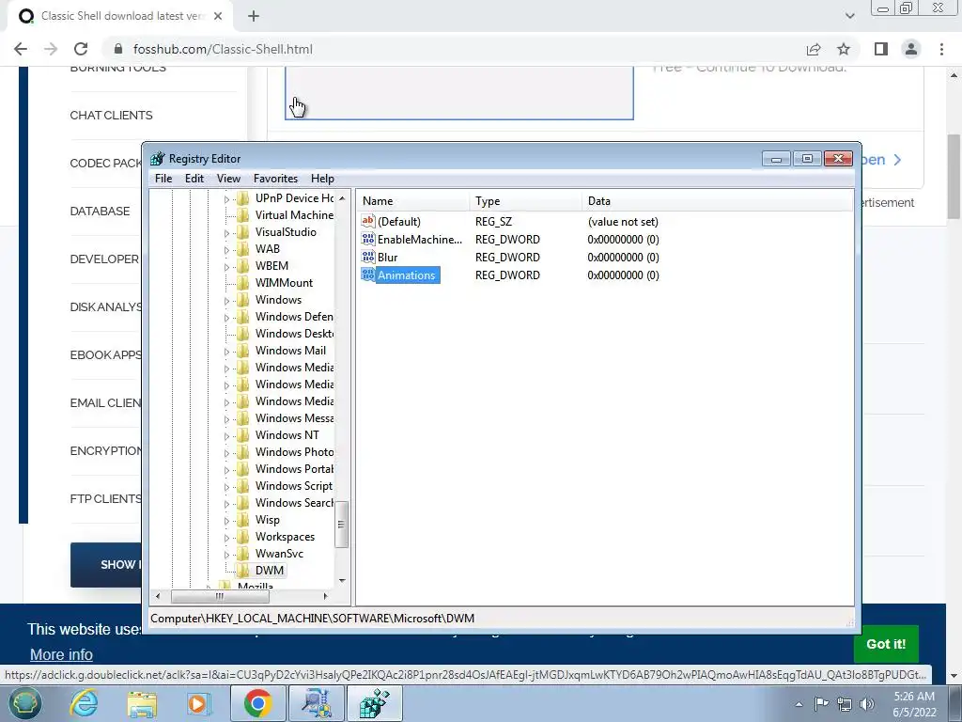Select the WwanSvc folder icon
The height and width of the screenshot is (722, 962).
243,553
